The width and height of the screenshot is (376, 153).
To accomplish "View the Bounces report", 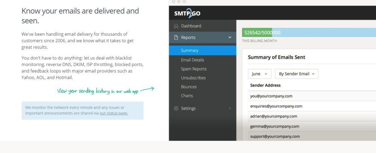I will (x=189, y=87).
